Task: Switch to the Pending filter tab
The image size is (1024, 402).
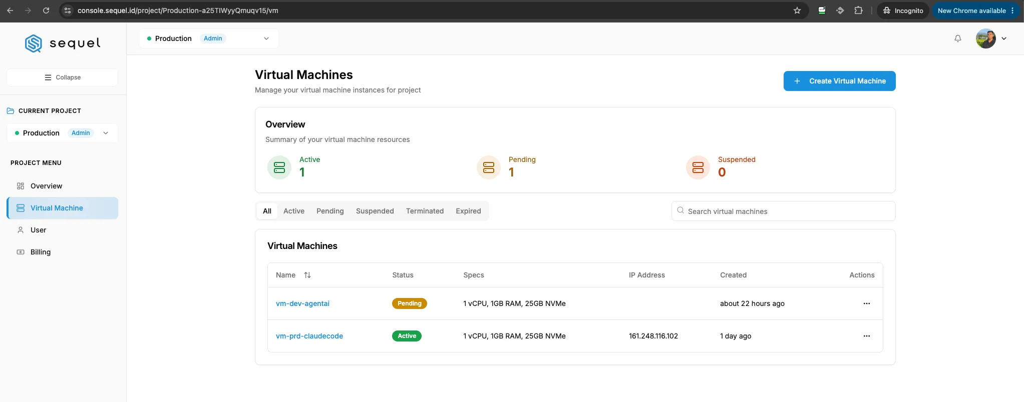Action: (x=330, y=211)
